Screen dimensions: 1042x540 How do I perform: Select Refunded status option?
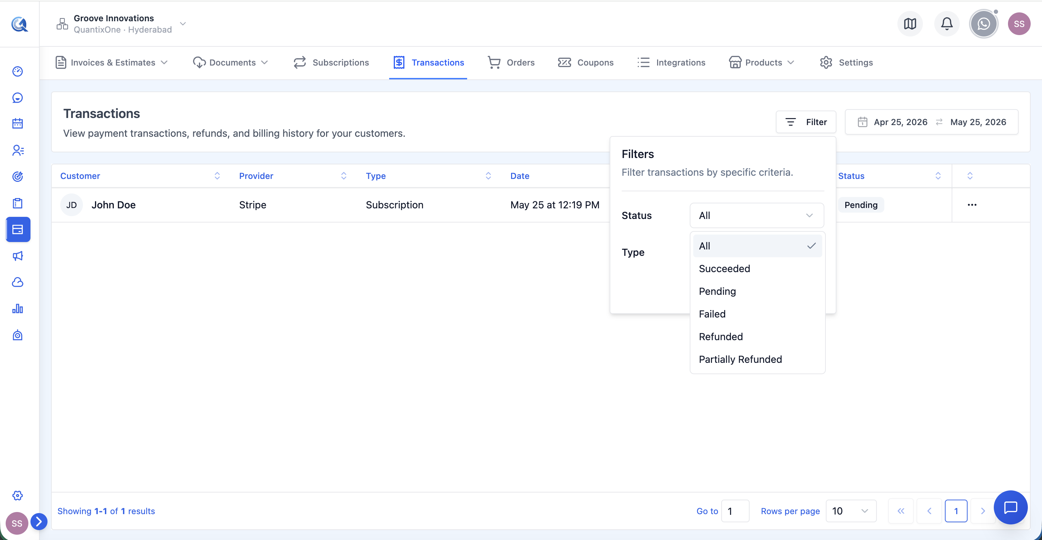(757, 336)
